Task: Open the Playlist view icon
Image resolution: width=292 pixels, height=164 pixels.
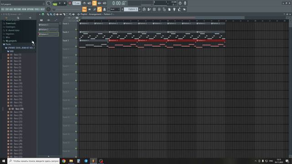Action: coord(144,9)
